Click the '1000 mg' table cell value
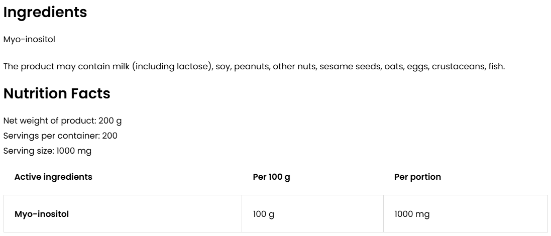 pos(412,214)
